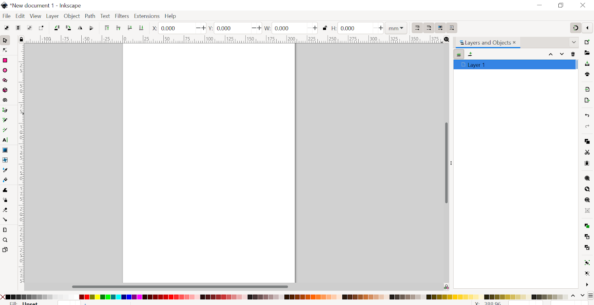This screenshot has width=594, height=305.
Task: Select the Calligraphy tool
Action: (x=5, y=130)
